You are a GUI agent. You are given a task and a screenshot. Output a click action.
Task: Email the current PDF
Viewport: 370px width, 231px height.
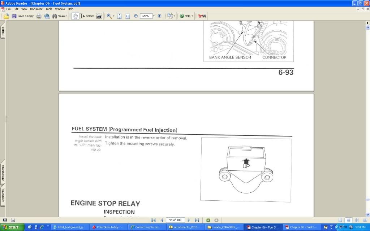click(46, 16)
